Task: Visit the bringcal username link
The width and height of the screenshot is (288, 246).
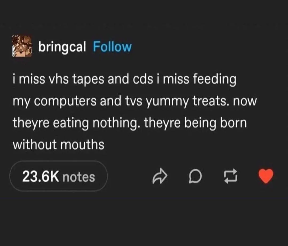Action: pos(62,47)
